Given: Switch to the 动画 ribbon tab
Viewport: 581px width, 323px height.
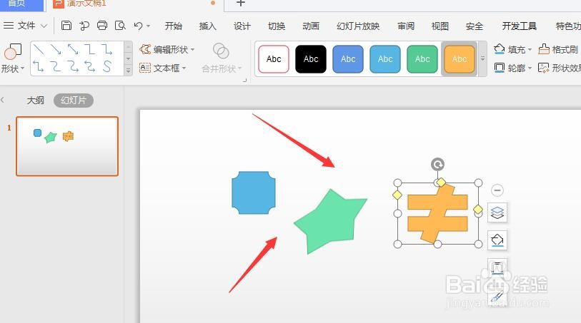Looking at the screenshot, I should tap(310, 26).
